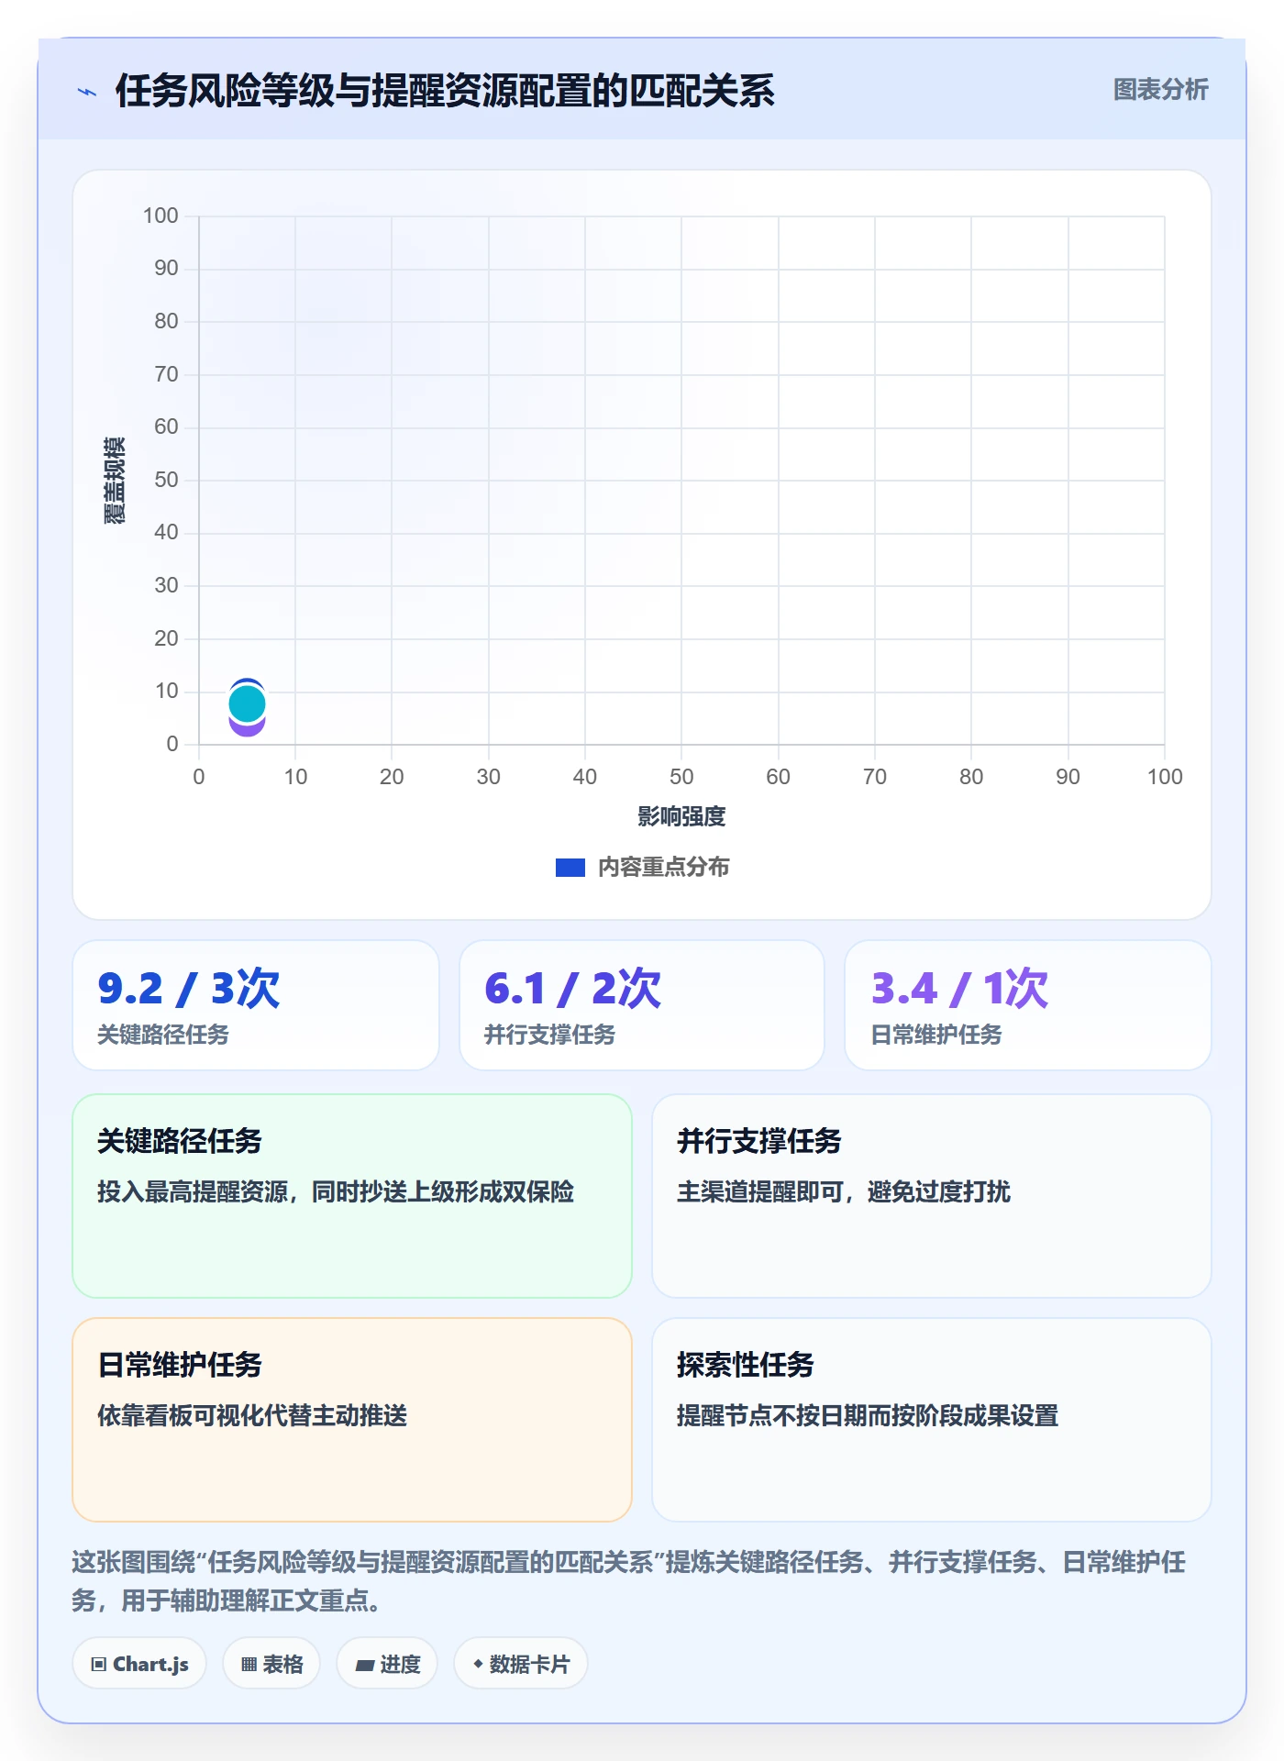The width and height of the screenshot is (1284, 1761).
Task: Click the text 提醒节点不按日期而按阶段成果设置
Action: click(x=868, y=1415)
